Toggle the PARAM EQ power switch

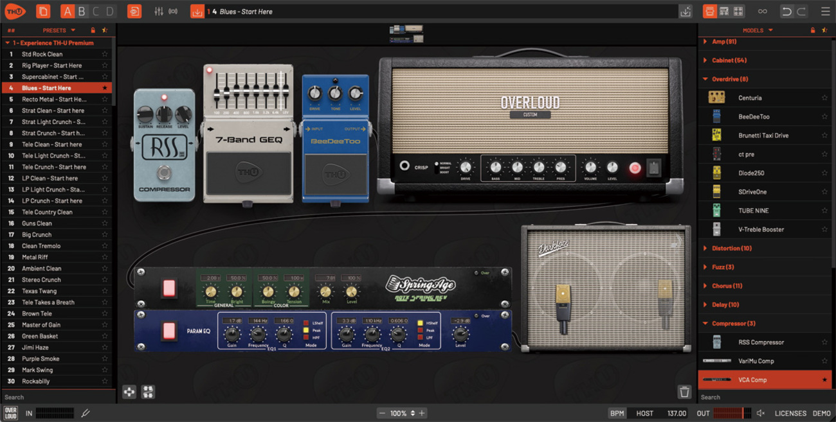[x=169, y=331]
